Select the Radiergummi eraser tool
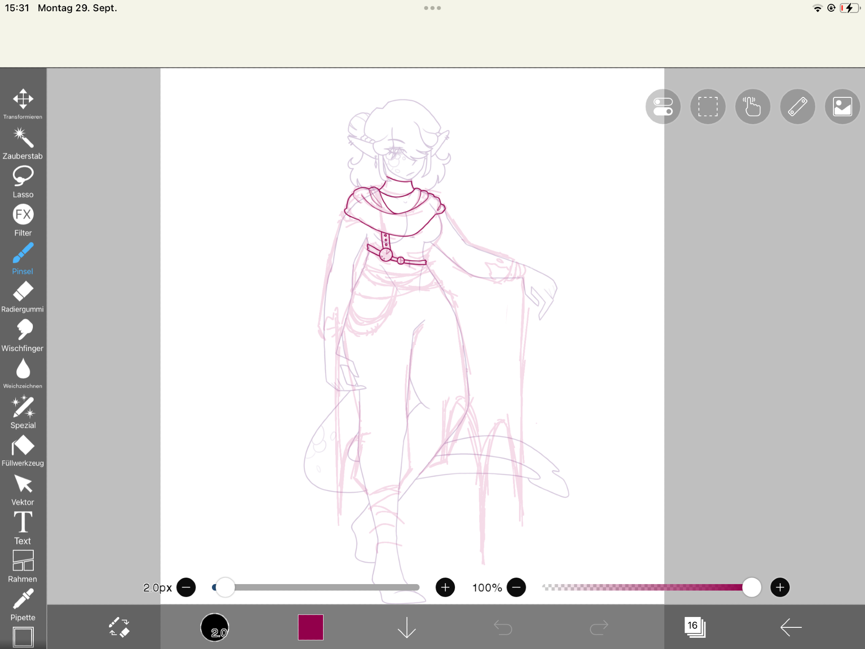 [x=23, y=296]
